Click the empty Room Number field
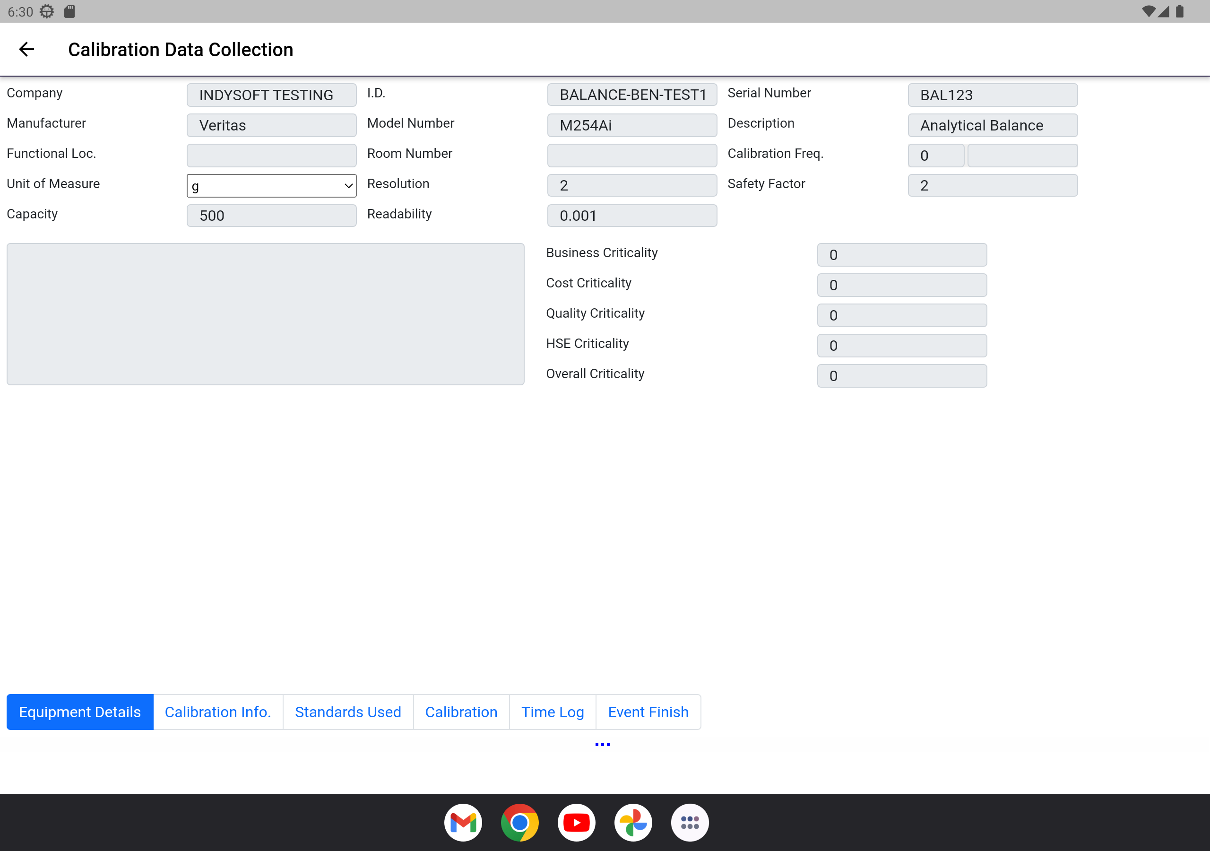The height and width of the screenshot is (851, 1210). [631, 156]
